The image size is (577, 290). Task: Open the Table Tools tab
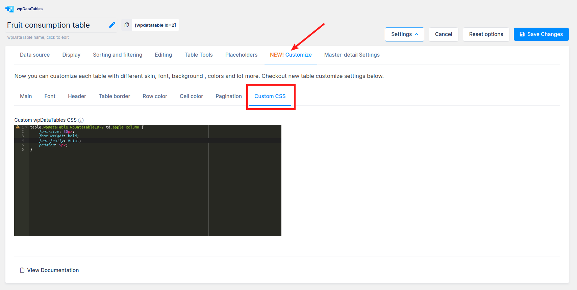click(199, 55)
